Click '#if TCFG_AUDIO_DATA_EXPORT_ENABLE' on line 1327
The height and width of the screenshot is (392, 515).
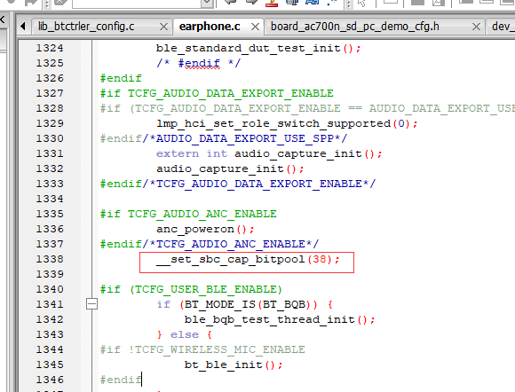click(217, 93)
